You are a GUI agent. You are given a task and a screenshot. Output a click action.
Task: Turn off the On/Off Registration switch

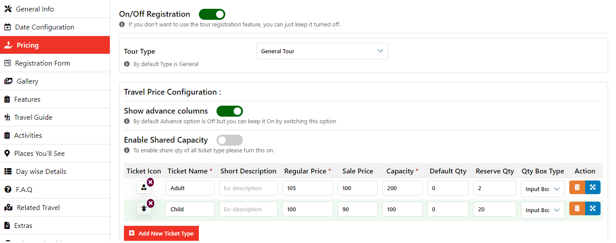[212, 15]
